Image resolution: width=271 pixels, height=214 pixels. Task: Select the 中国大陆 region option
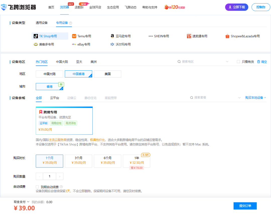[x=49, y=74]
